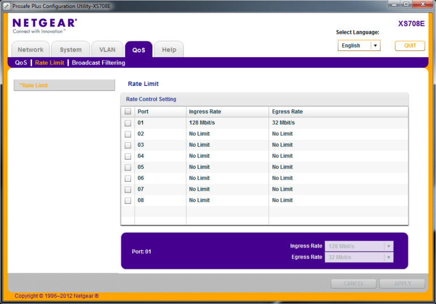Minimize the Prosafe Plus window
The image size is (436, 304).
[395, 4]
